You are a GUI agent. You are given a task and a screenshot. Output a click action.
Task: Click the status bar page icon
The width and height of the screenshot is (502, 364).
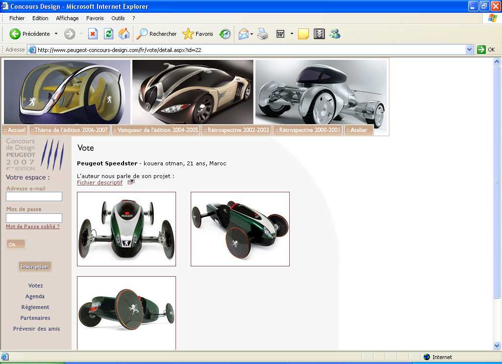[5, 357]
